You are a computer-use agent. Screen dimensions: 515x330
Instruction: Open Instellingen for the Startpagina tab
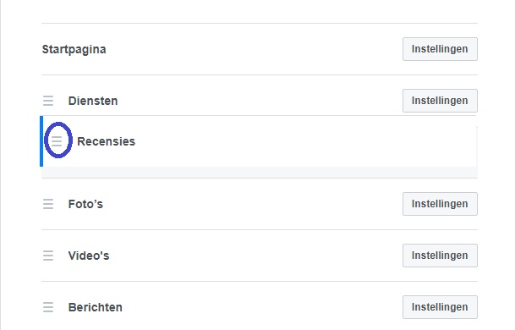point(440,49)
